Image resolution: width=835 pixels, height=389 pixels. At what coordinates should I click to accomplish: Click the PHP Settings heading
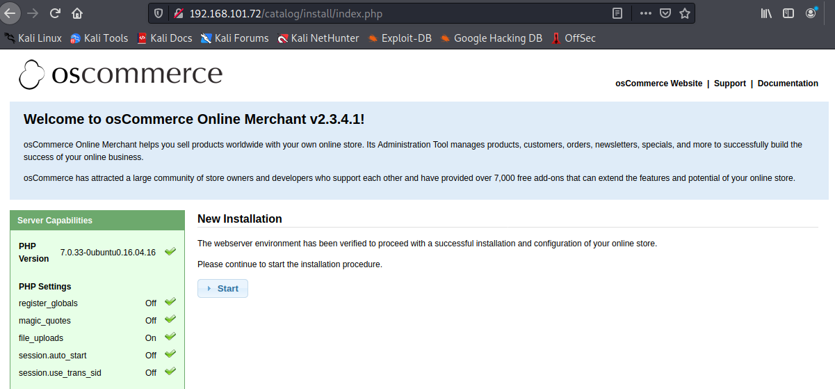(45, 287)
